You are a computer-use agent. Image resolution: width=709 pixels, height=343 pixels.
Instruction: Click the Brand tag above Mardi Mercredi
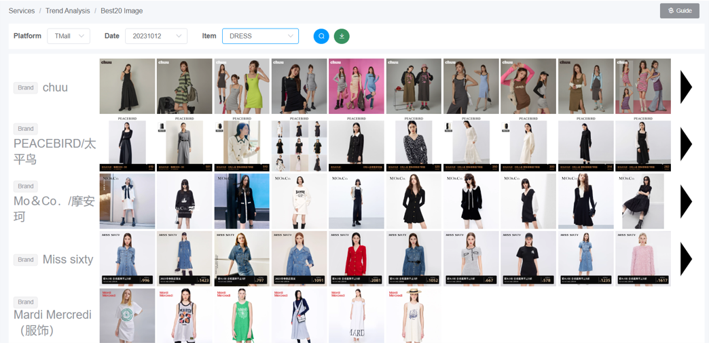click(26, 302)
